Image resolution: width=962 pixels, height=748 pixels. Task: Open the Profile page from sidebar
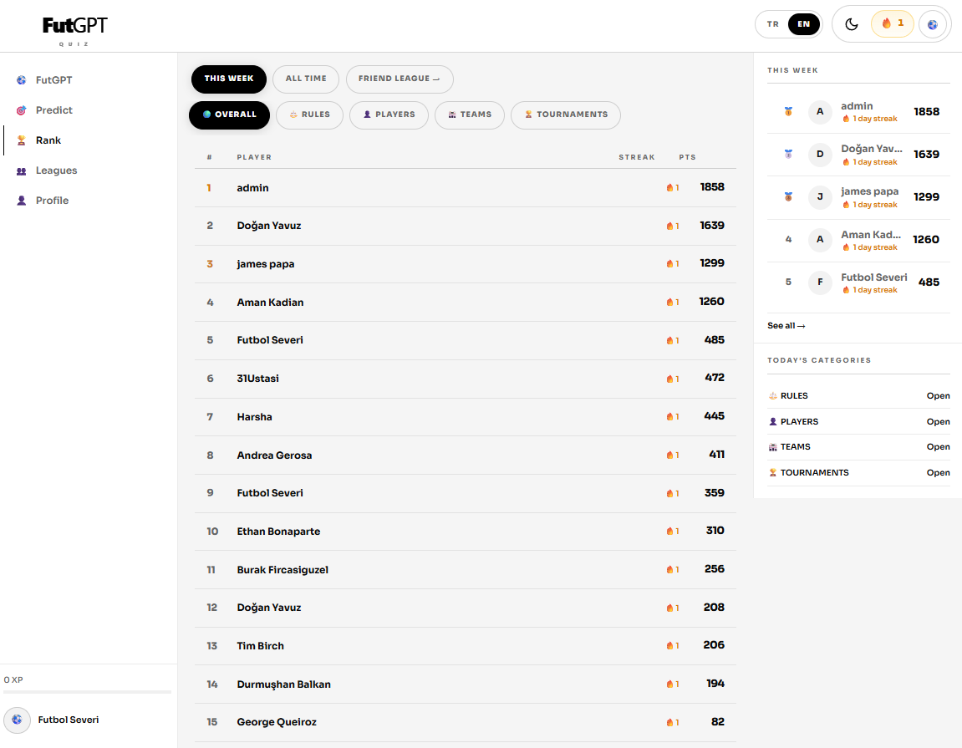[x=52, y=201]
